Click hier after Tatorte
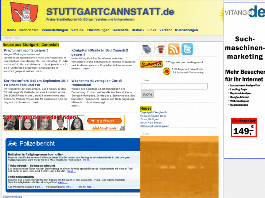Screen dimensions: 265x198 [x=91, y=187]
